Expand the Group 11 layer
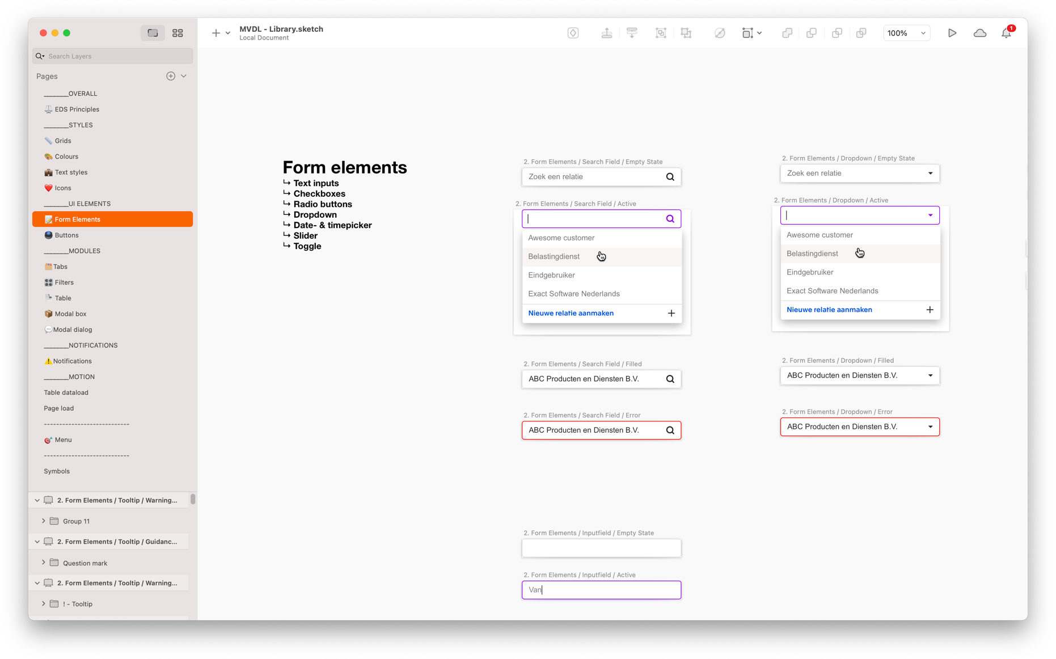Image resolution: width=1056 pixels, height=659 pixels. (x=44, y=521)
